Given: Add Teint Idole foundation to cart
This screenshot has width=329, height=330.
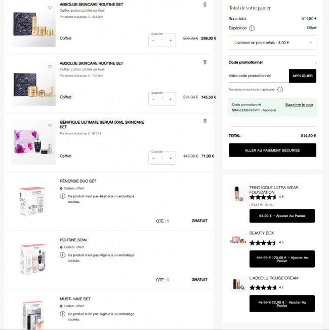Looking at the screenshot, I should 282,216.
